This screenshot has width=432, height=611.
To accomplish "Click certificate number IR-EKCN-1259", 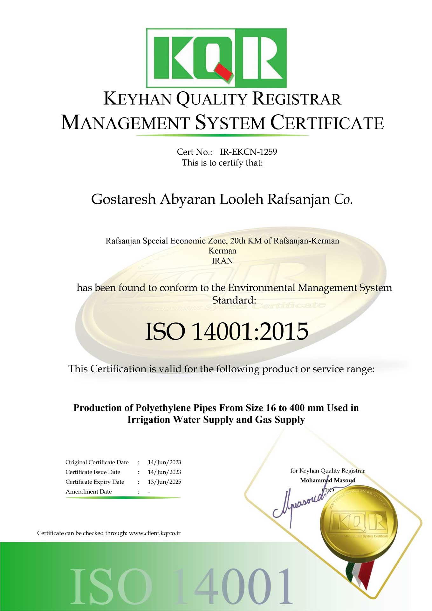I will pyautogui.click(x=248, y=152).
